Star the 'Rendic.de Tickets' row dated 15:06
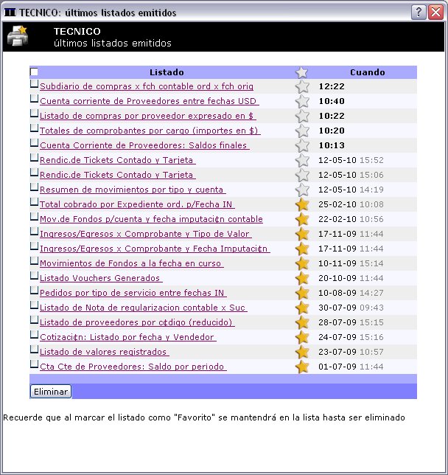Screen dimensions: 448x475 302,176
